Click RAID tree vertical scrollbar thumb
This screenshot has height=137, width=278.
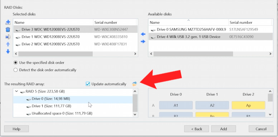pyautogui.click(x=135, y=103)
